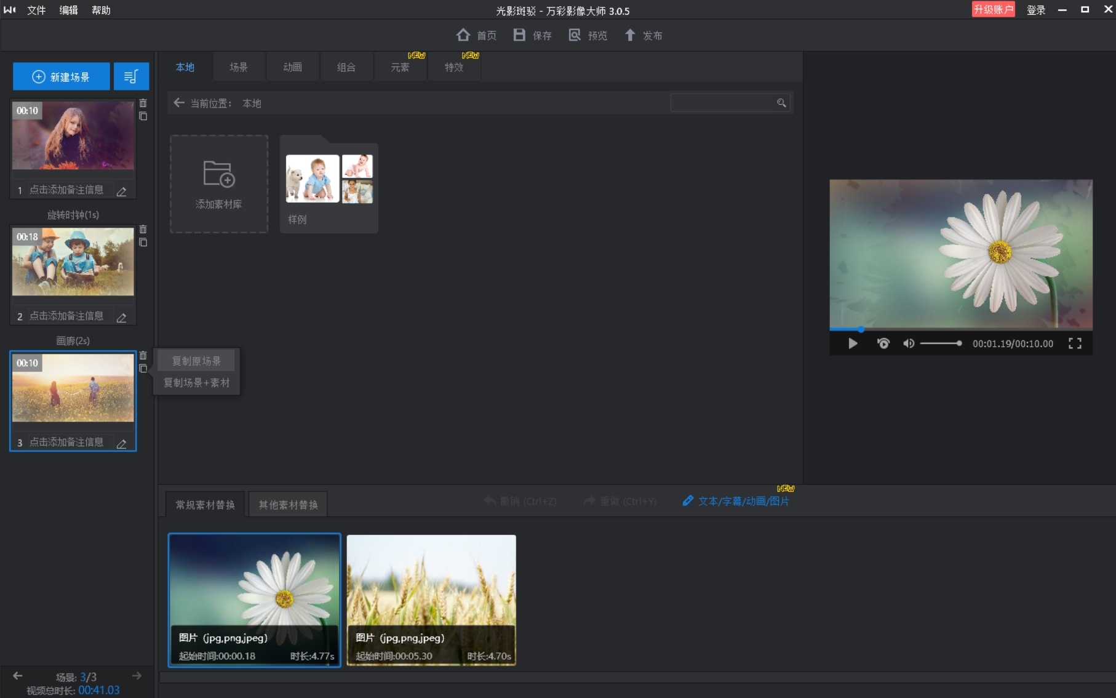This screenshot has width=1116, height=698.
Task: Open the 预览 preview button
Action: (588, 35)
